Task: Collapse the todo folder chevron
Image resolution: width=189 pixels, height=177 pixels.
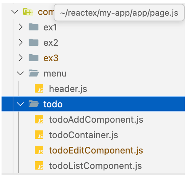Action: click(x=21, y=104)
